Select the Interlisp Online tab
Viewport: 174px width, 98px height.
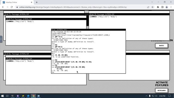pyautogui.click(x=17, y=2)
